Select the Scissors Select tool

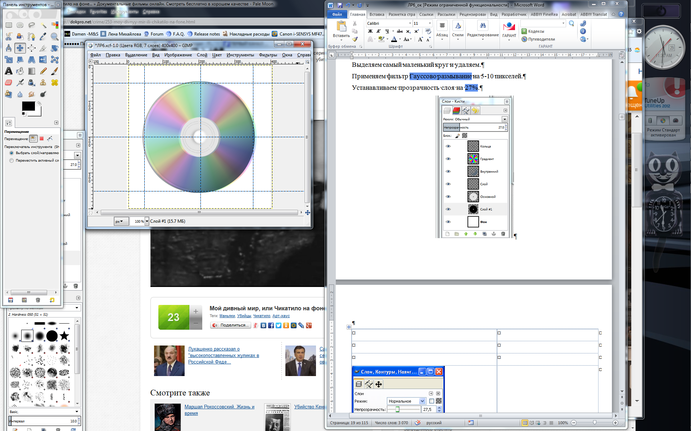[x=9, y=37]
